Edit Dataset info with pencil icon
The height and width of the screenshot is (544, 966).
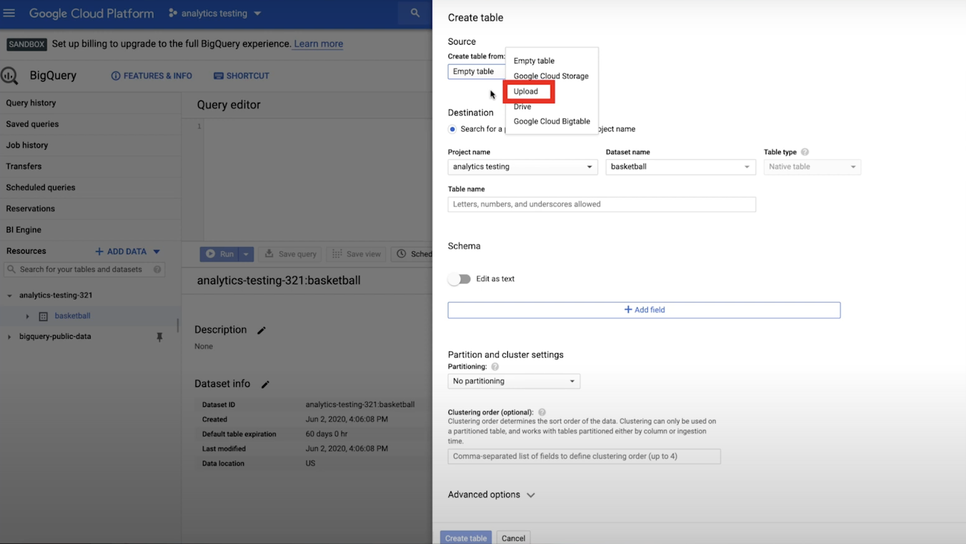[x=265, y=384]
